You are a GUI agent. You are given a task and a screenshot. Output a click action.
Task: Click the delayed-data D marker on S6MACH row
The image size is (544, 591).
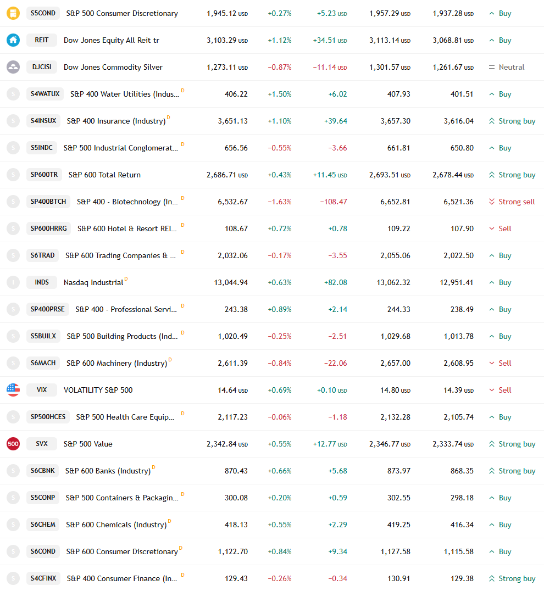coord(170,359)
